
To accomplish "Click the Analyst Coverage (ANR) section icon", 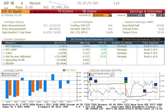I will tap(123, 22).
